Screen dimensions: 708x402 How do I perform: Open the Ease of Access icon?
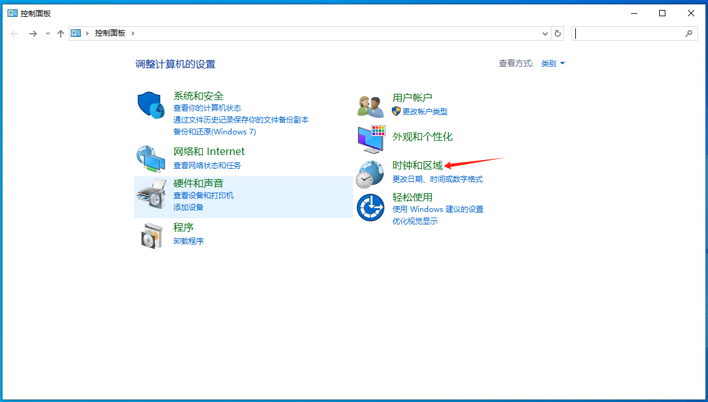tap(370, 208)
